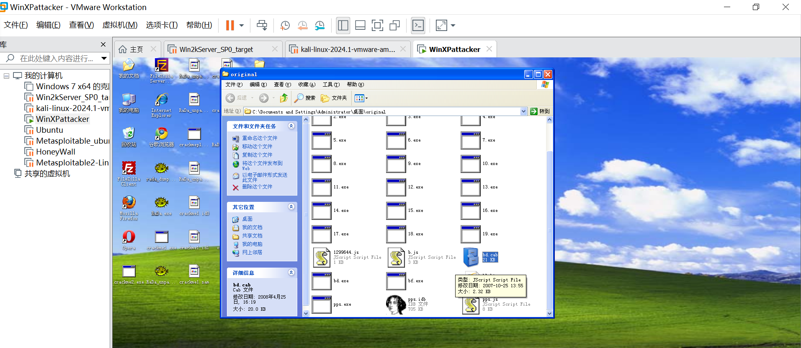
Task: Collapse the 文件和文件夹任务 panel
Action: [x=291, y=126]
